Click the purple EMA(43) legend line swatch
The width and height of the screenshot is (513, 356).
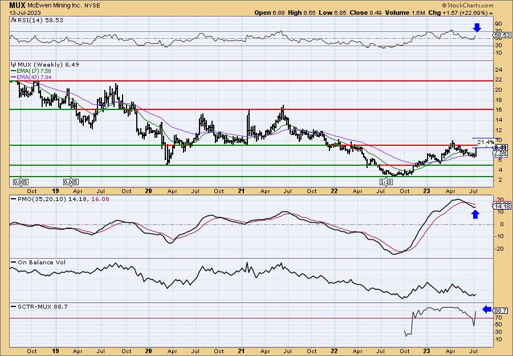point(14,77)
